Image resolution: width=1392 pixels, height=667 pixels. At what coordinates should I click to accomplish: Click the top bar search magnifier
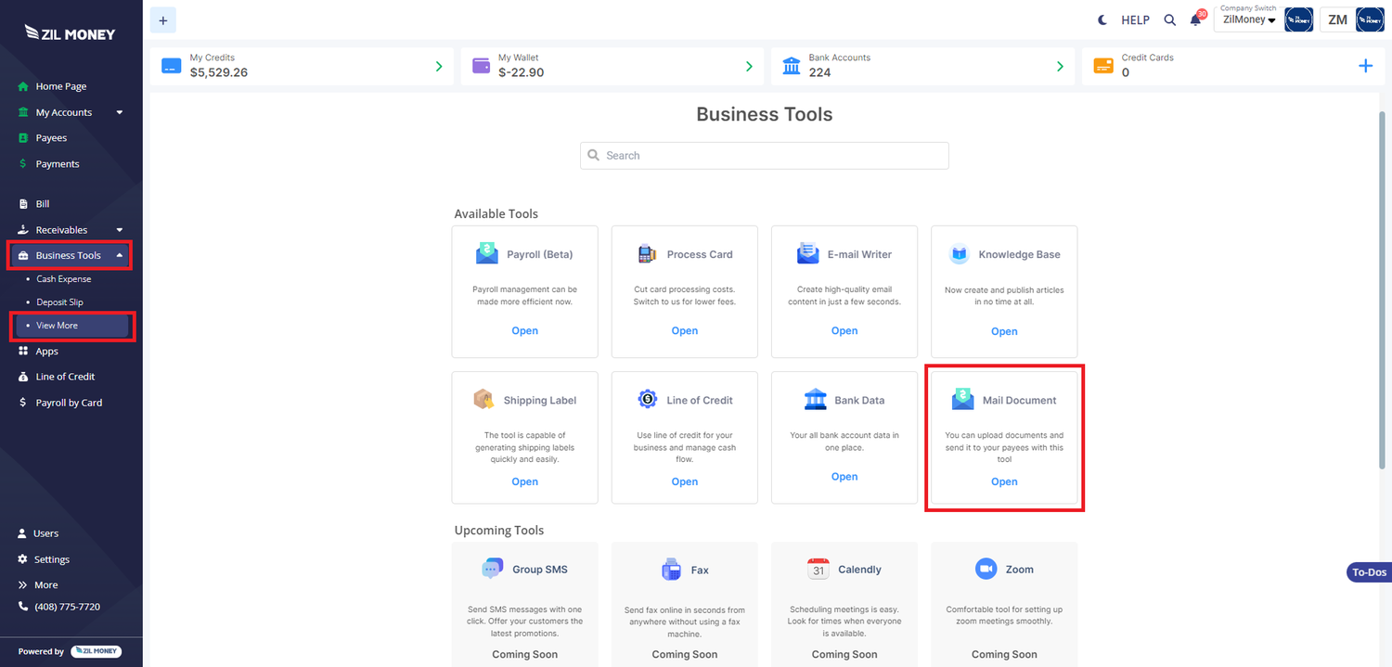click(x=1169, y=19)
